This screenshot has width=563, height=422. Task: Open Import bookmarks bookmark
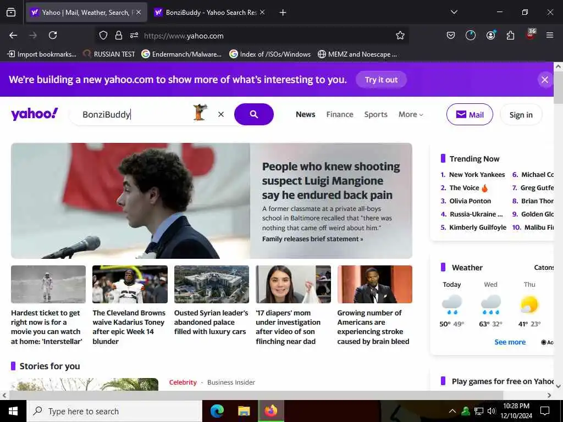(42, 54)
